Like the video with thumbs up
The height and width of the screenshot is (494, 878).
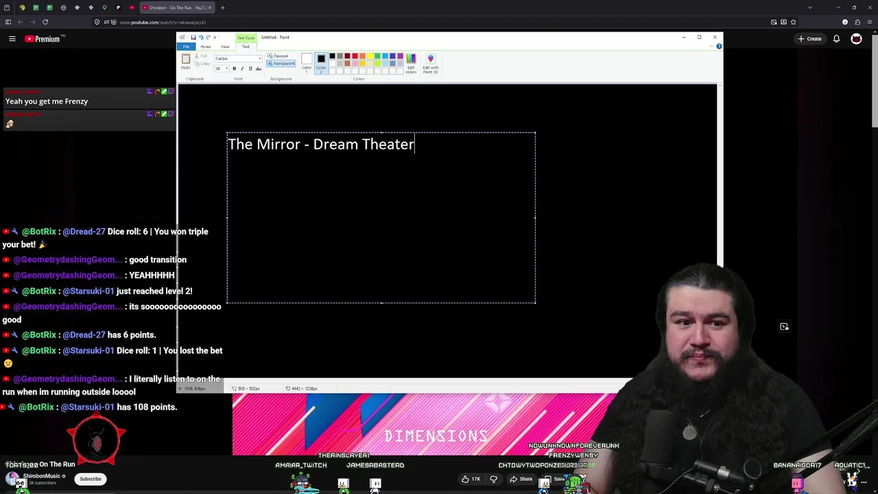tap(471, 479)
